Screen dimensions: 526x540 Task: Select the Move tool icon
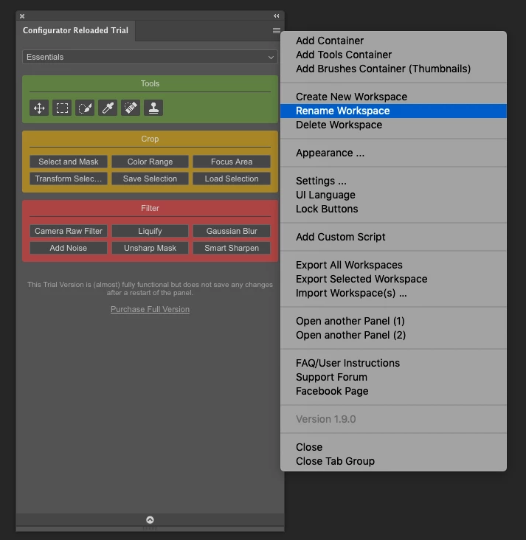click(x=39, y=108)
